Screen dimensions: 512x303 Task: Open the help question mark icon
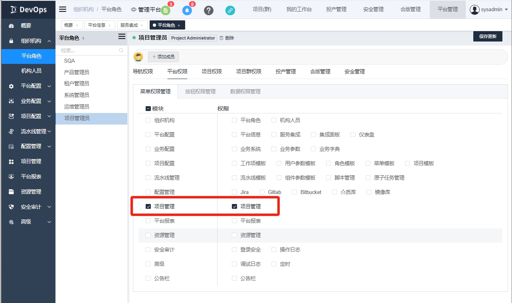[209, 10]
